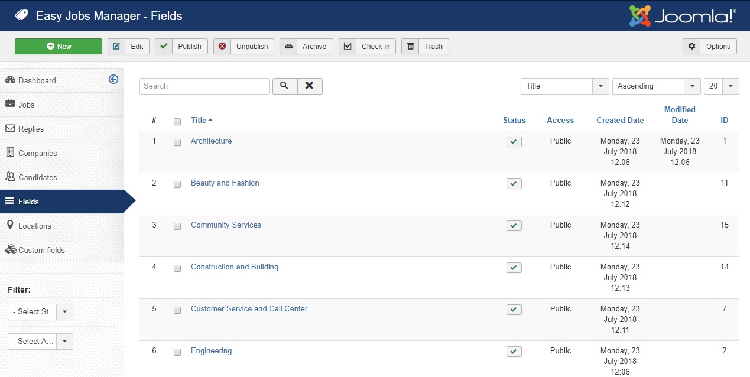
Task: Sort by the Title column header
Action: [201, 121]
